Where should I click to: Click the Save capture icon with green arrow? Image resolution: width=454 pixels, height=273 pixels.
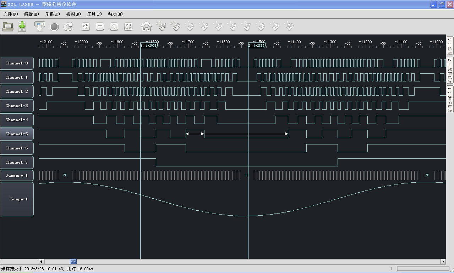[x=22, y=27]
